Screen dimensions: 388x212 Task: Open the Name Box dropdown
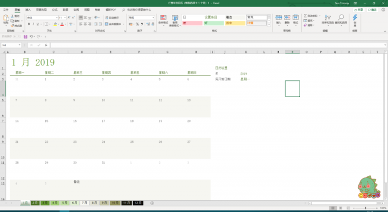point(19,45)
